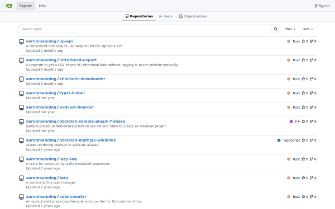Focus the Search repos input field
The height and width of the screenshot is (209, 335).
(145, 29)
